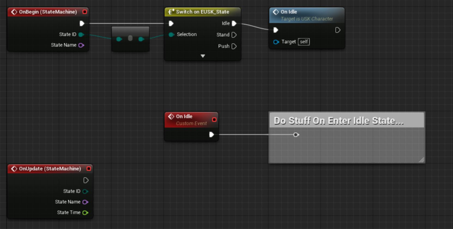Click the conversion node between State ID and Selection
Screen dimensions: 453x229
tap(130, 39)
